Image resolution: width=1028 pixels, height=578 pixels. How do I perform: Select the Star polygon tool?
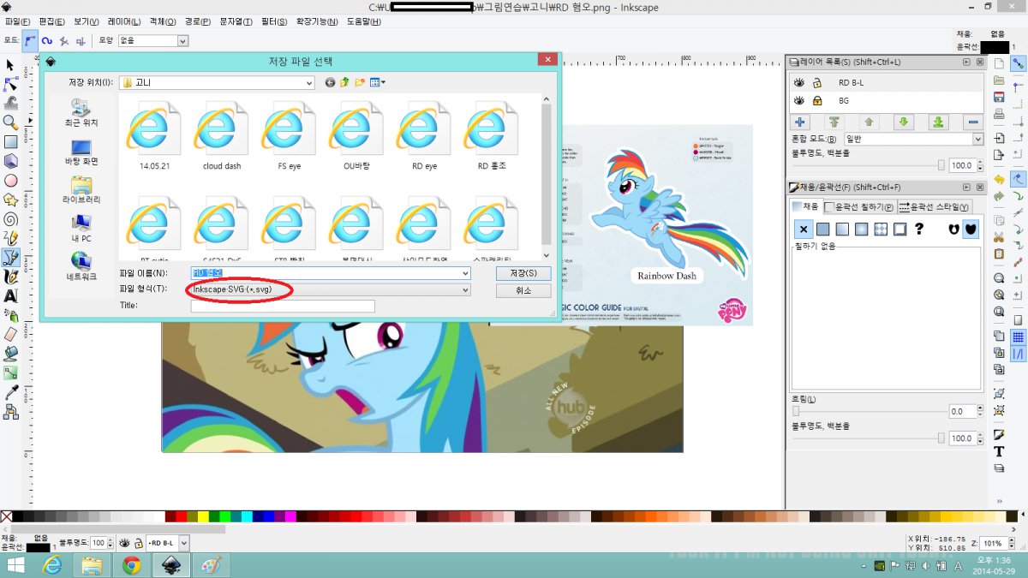coord(11,199)
